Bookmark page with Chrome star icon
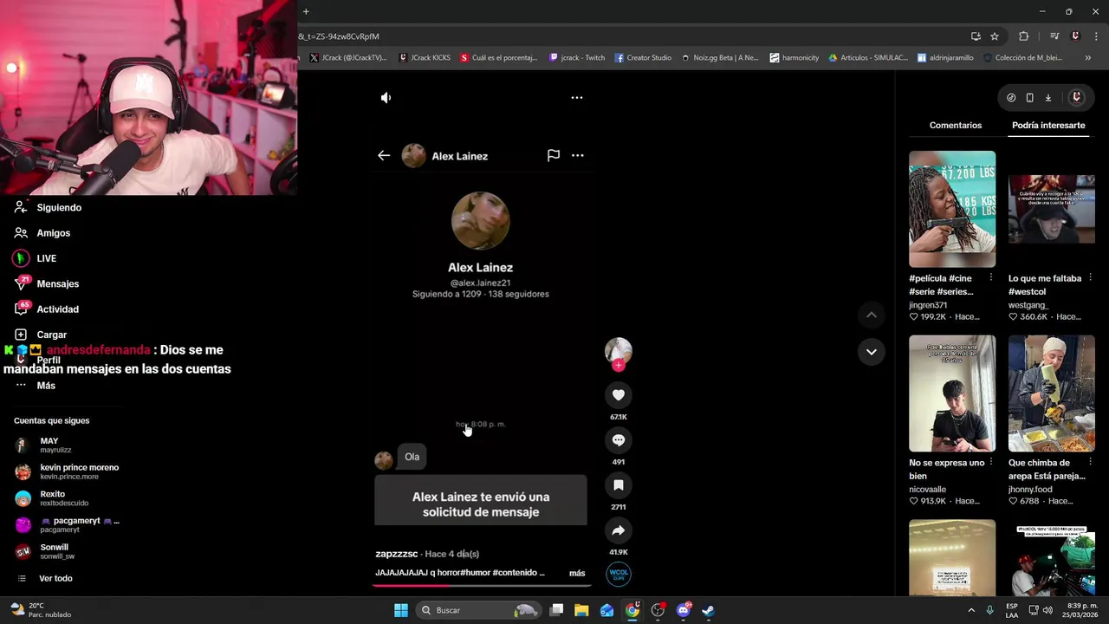 (995, 36)
